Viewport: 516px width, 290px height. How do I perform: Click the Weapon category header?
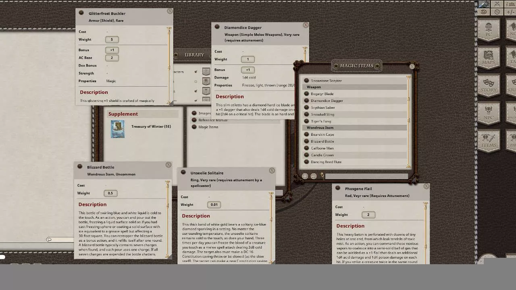[x=354, y=87]
